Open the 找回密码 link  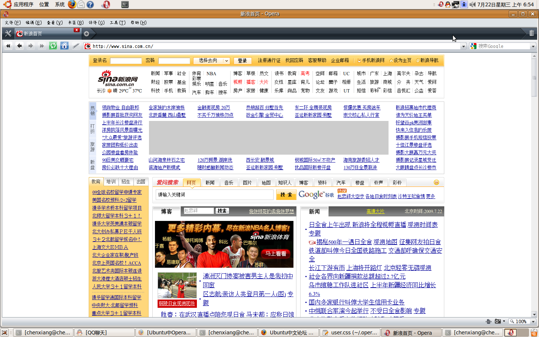294,60
